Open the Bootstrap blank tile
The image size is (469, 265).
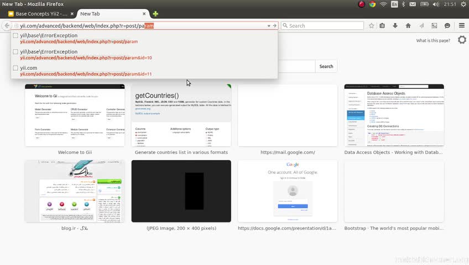394,191
